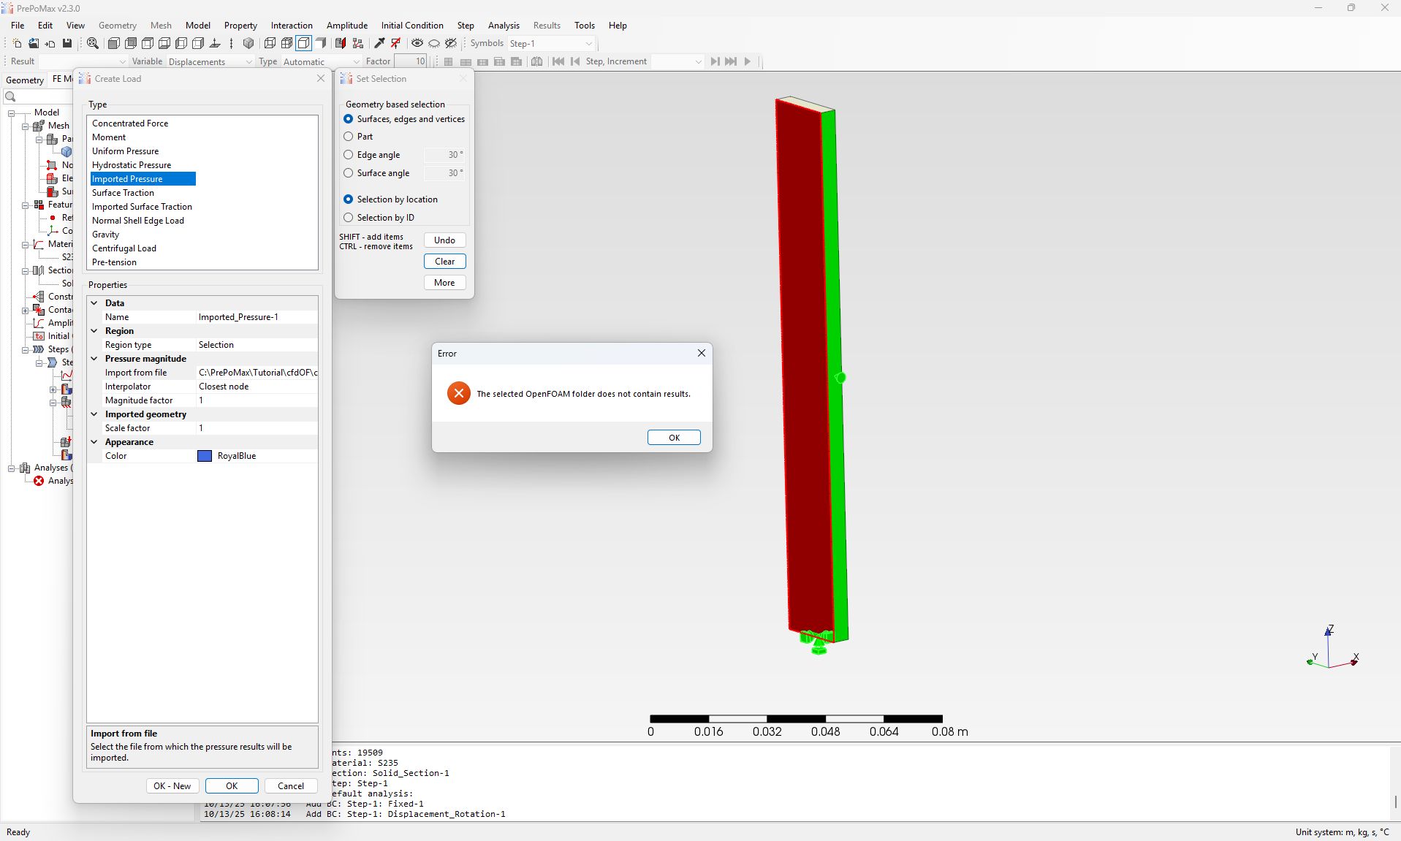This screenshot has width=1401, height=841.
Task: Select Surfaces, edges and vertices radio option
Action: [x=348, y=119]
